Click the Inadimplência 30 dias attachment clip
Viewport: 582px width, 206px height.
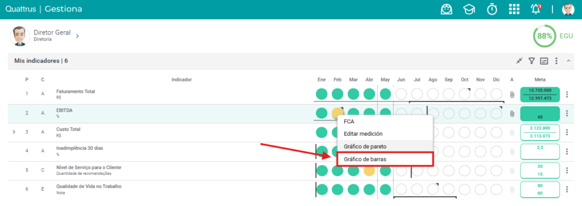click(x=512, y=151)
